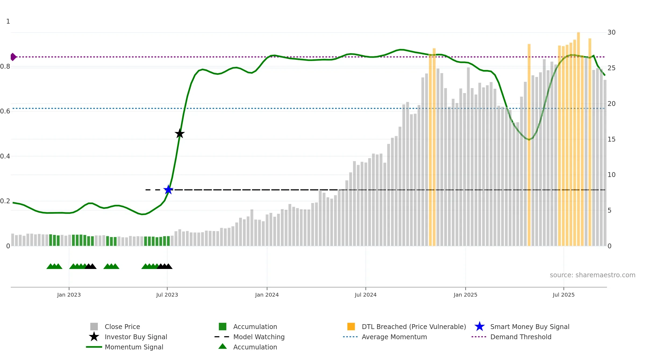645x362 pixels.
Task: Click the left axis value 0.6
Action: point(5,111)
